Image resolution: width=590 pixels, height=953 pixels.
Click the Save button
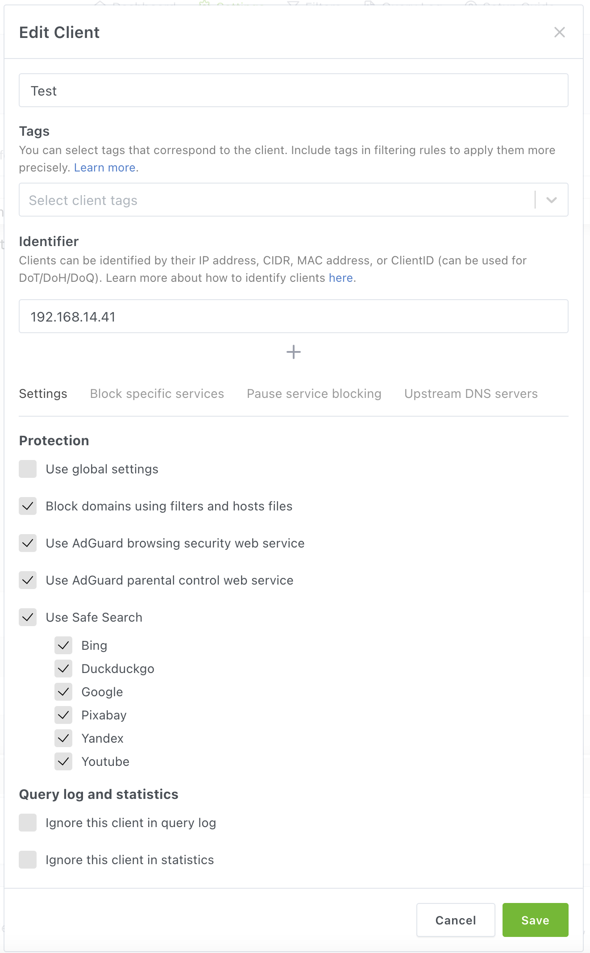click(535, 920)
